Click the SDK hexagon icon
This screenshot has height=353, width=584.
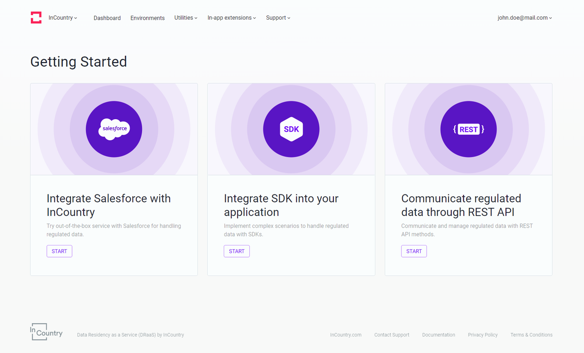[291, 129]
